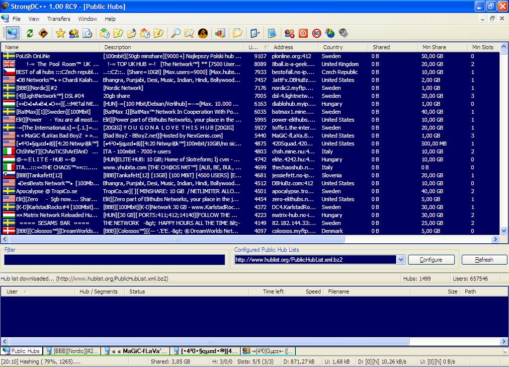Open the -=[4²0]Gμpz=- tab
Viewport: 509px width, 367px height.
click(268, 351)
